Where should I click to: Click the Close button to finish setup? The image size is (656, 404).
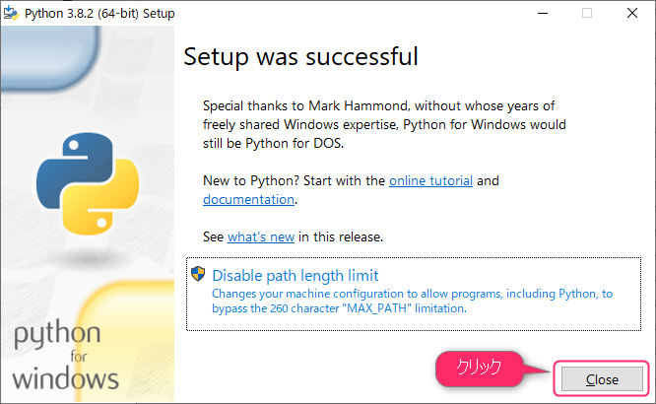pyautogui.click(x=602, y=379)
